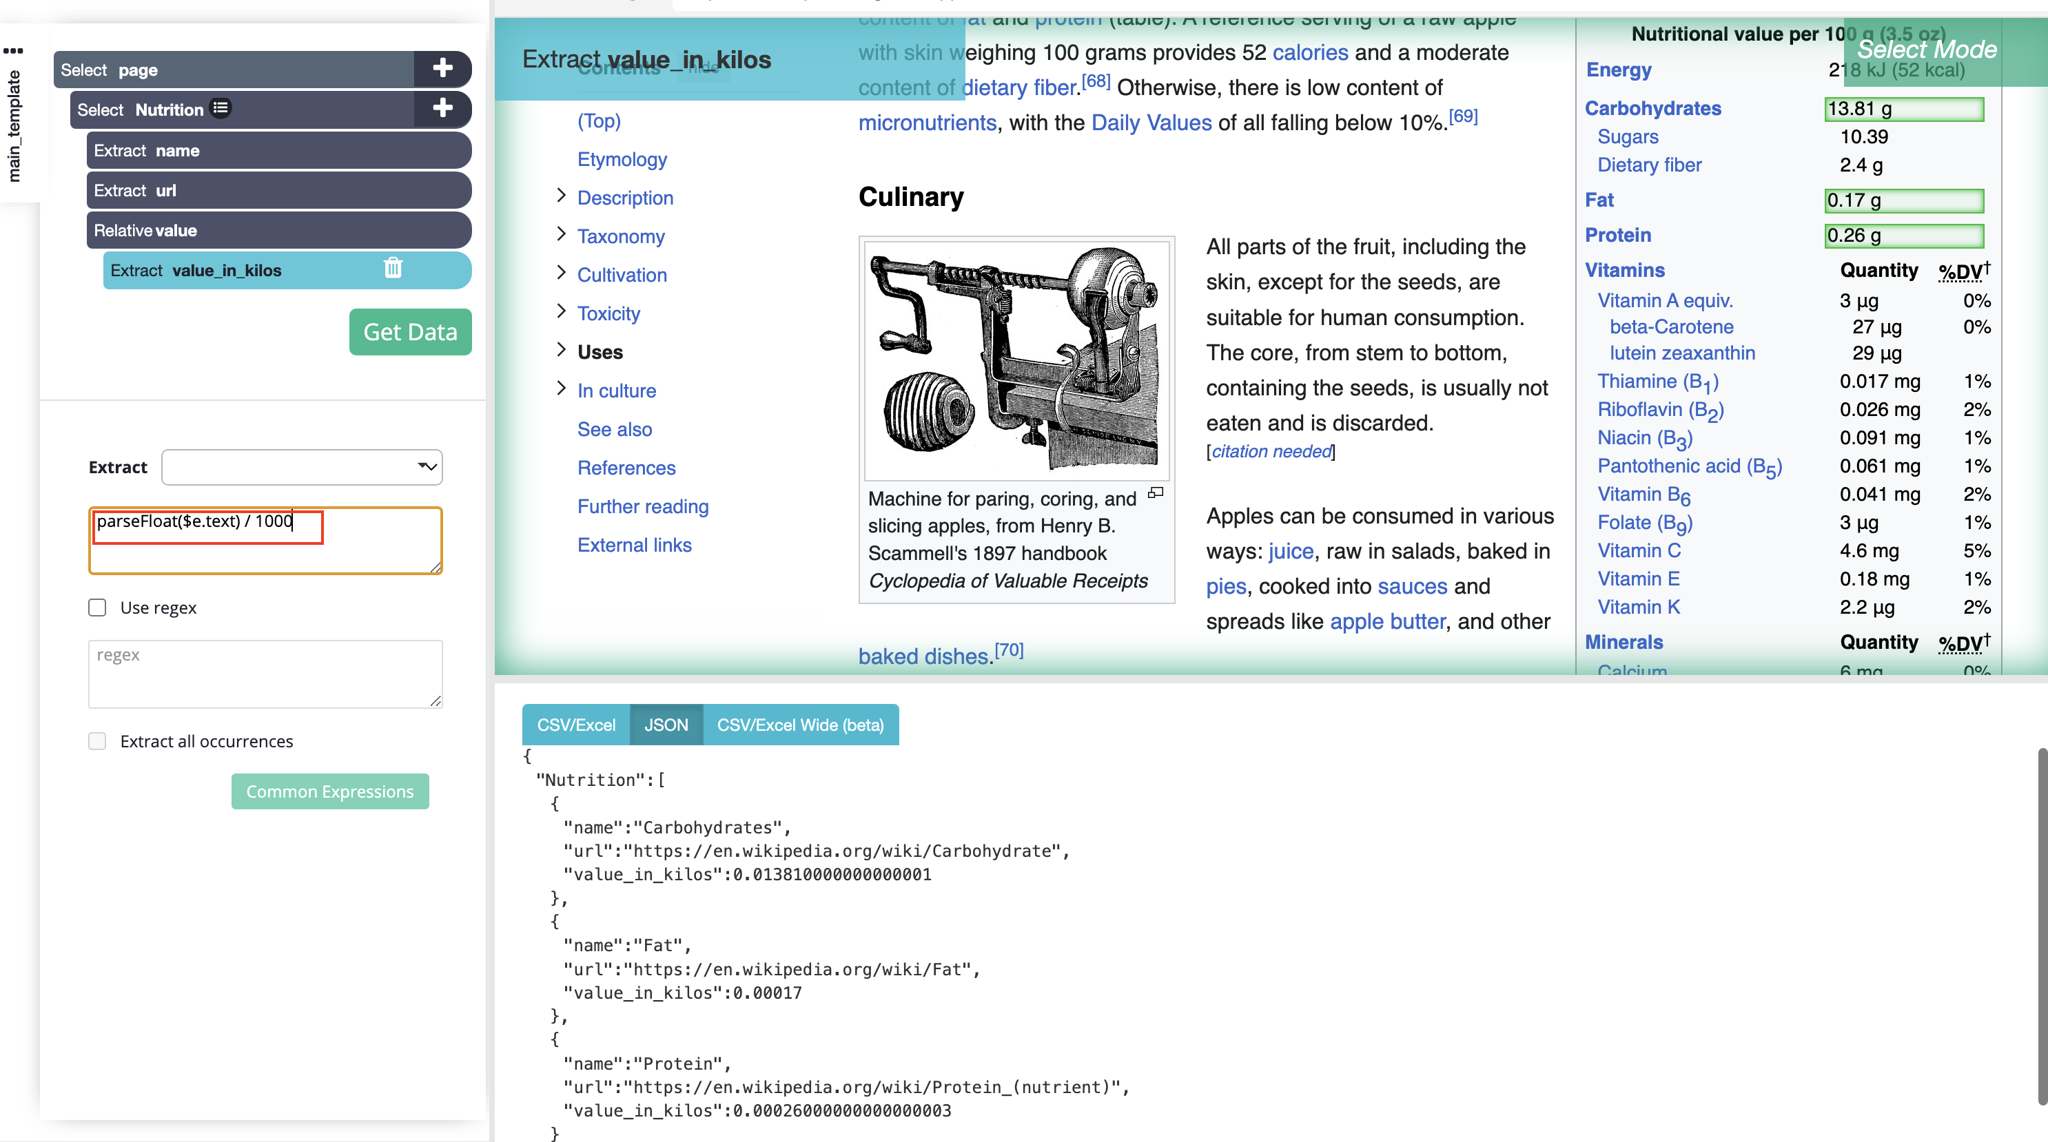Image resolution: width=2048 pixels, height=1142 pixels.
Task: Open the Extract dropdown
Action: 302,466
